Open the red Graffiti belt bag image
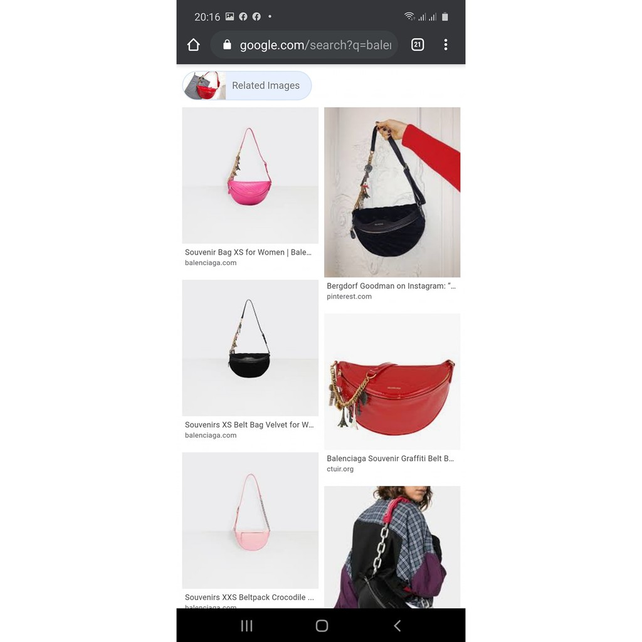Screen dimensions: 642x642 pyautogui.click(x=392, y=382)
